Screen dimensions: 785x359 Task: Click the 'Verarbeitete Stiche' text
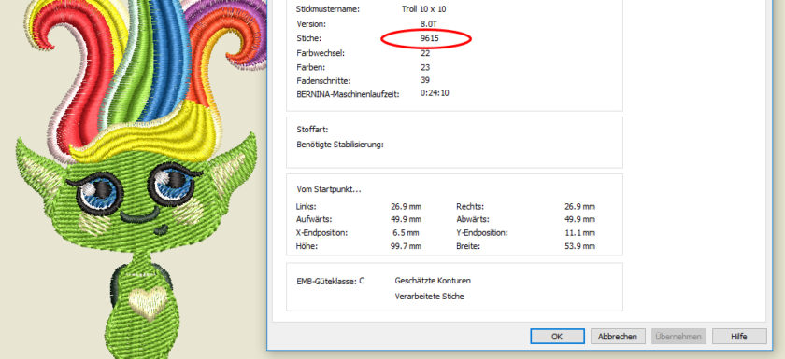[430, 297]
